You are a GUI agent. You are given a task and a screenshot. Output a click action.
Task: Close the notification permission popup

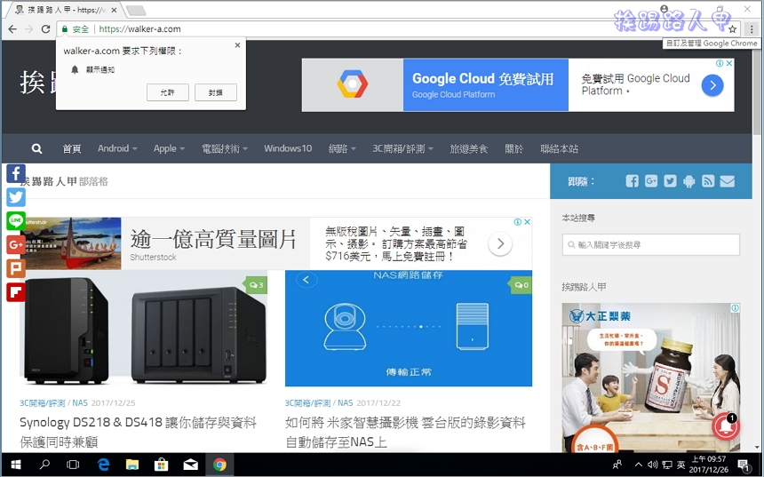pyautogui.click(x=237, y=45)
